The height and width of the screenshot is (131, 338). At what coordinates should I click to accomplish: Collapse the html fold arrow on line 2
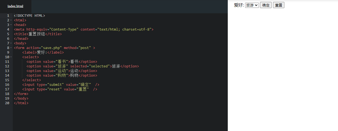[x=11, y=20]
